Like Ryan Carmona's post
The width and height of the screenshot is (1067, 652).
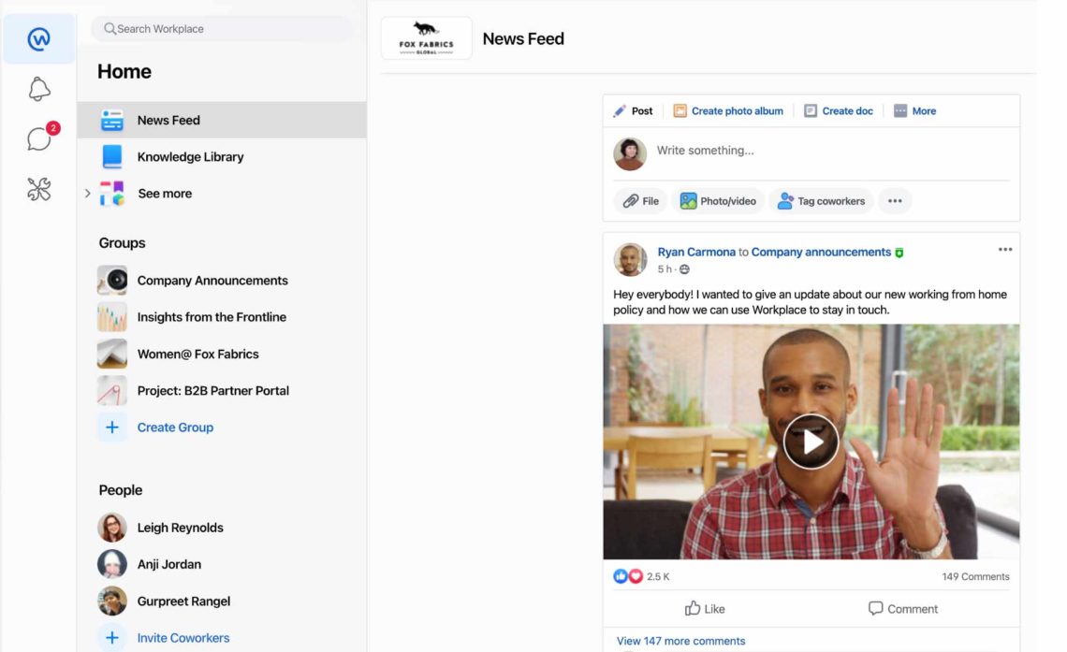[x=705, y=609]
